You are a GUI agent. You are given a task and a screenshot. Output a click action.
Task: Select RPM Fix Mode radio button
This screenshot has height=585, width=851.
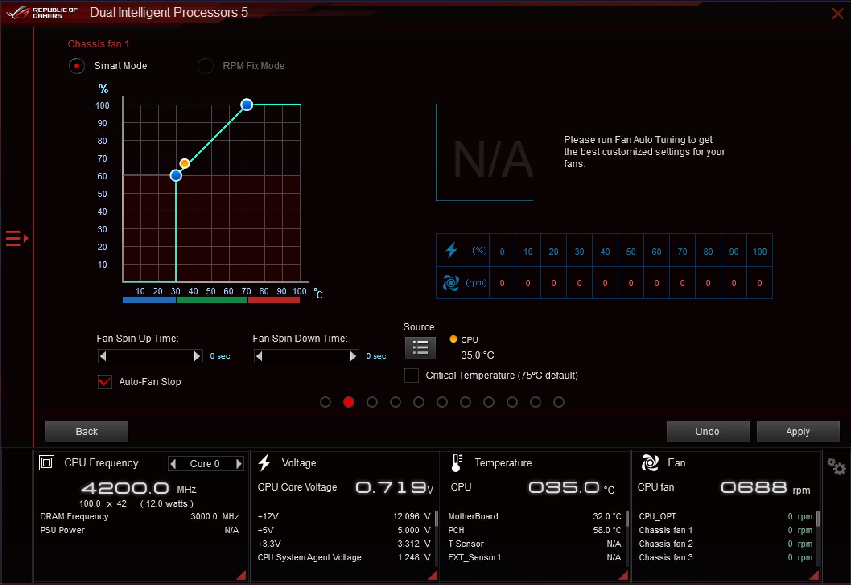pos(205,66)
